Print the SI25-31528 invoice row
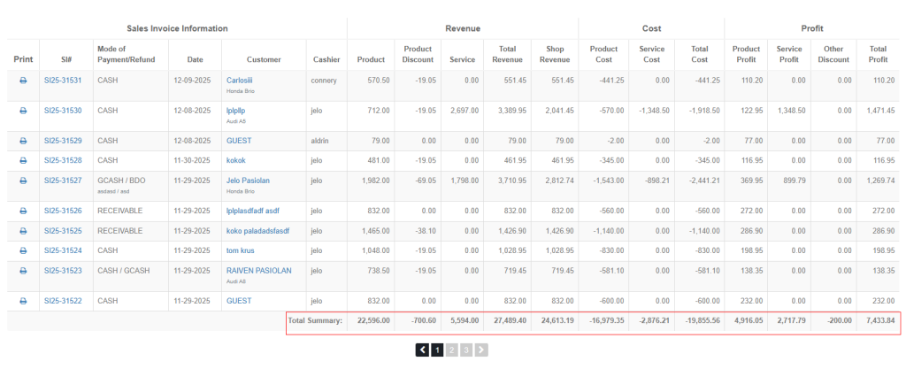The width and height of the screenshot is (906, 369). pos(23,160)
